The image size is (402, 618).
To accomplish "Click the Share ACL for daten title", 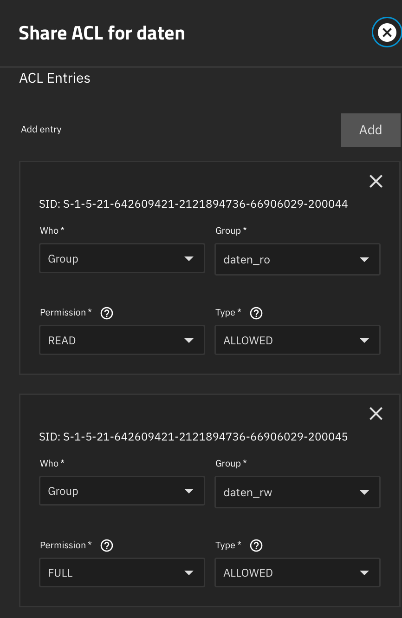I will tap(102, 33).
